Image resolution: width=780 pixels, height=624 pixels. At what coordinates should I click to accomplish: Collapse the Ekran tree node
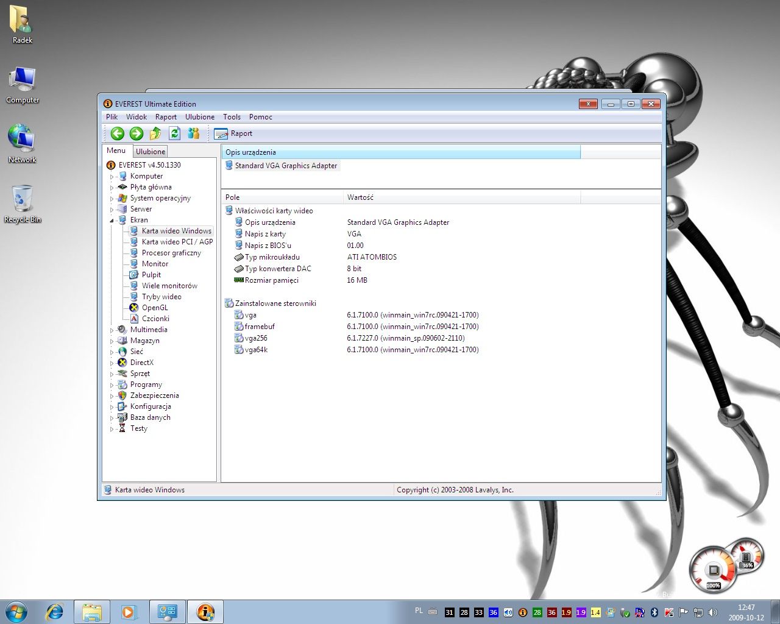tap(112, 221)
